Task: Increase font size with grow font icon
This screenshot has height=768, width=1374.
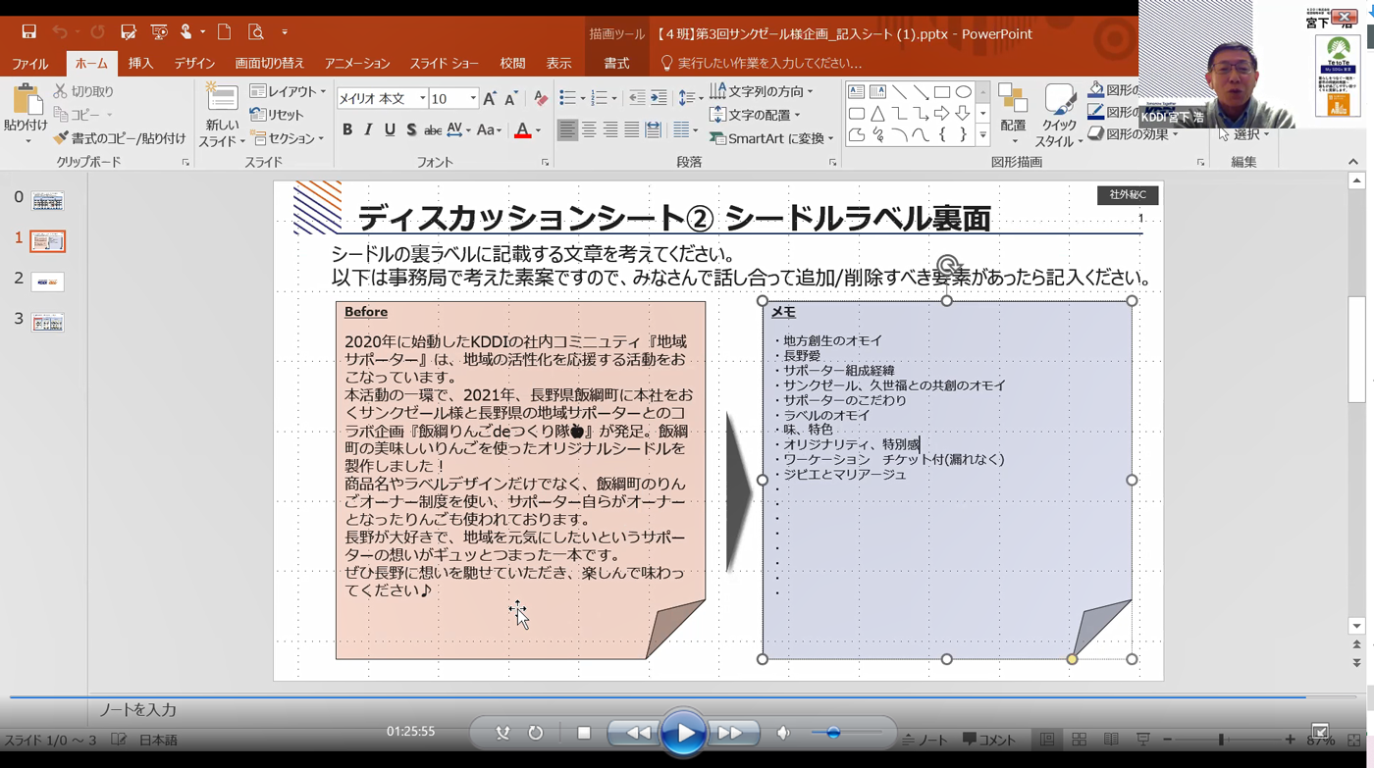Action: click(x=490, y=99)
